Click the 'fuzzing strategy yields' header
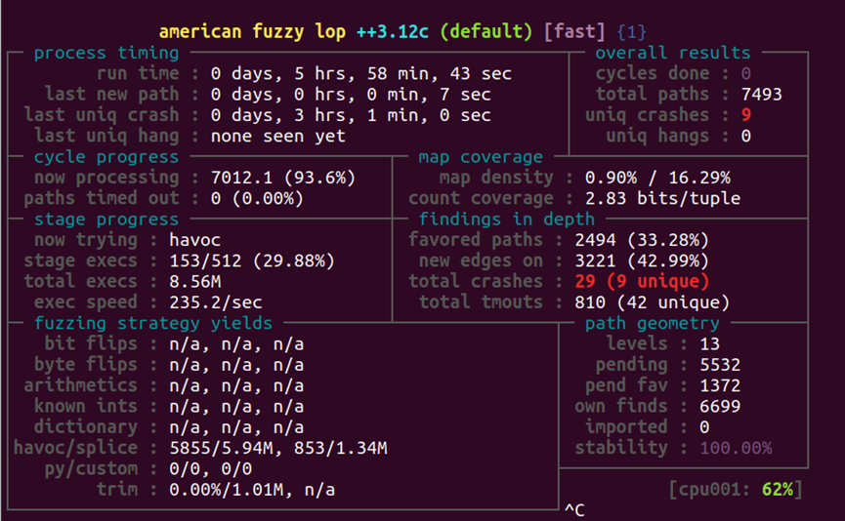This screenshot has width=845, height=521. [153, 323]
